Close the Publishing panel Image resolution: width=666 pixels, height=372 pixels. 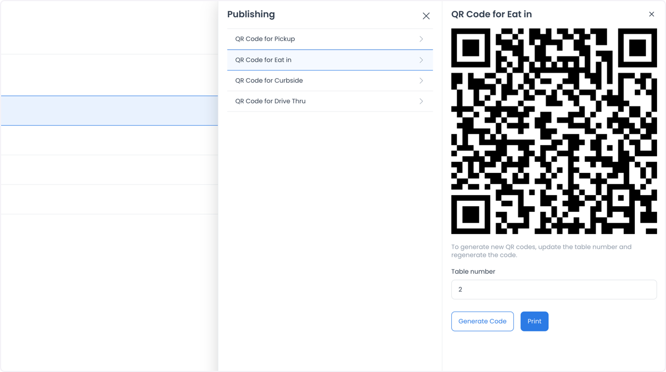tap(426, 16)
